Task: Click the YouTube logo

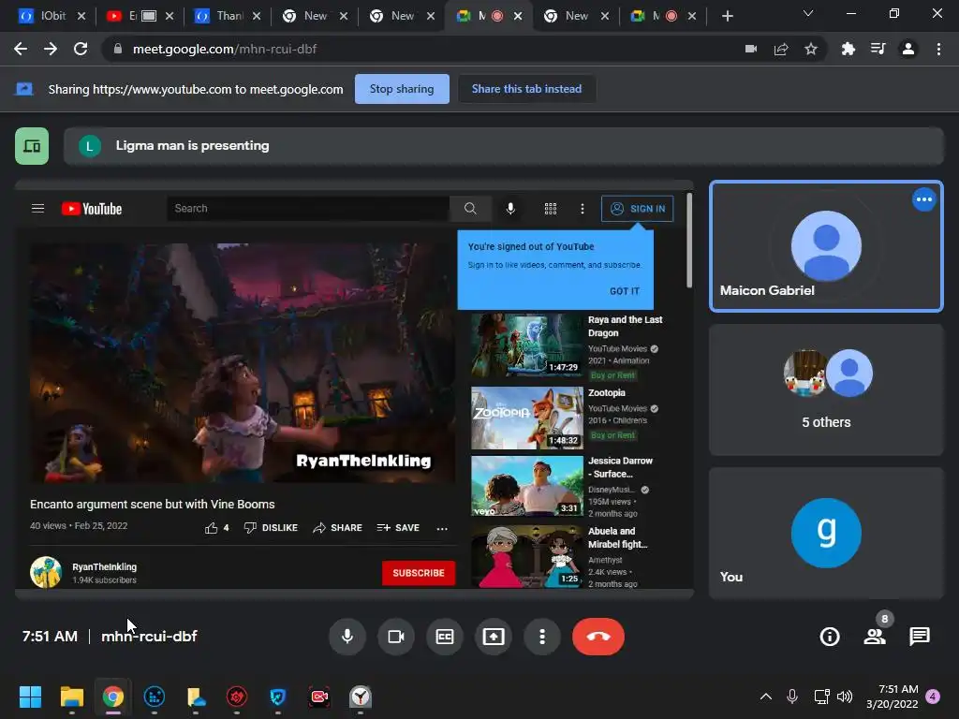Action: point(92,209)
